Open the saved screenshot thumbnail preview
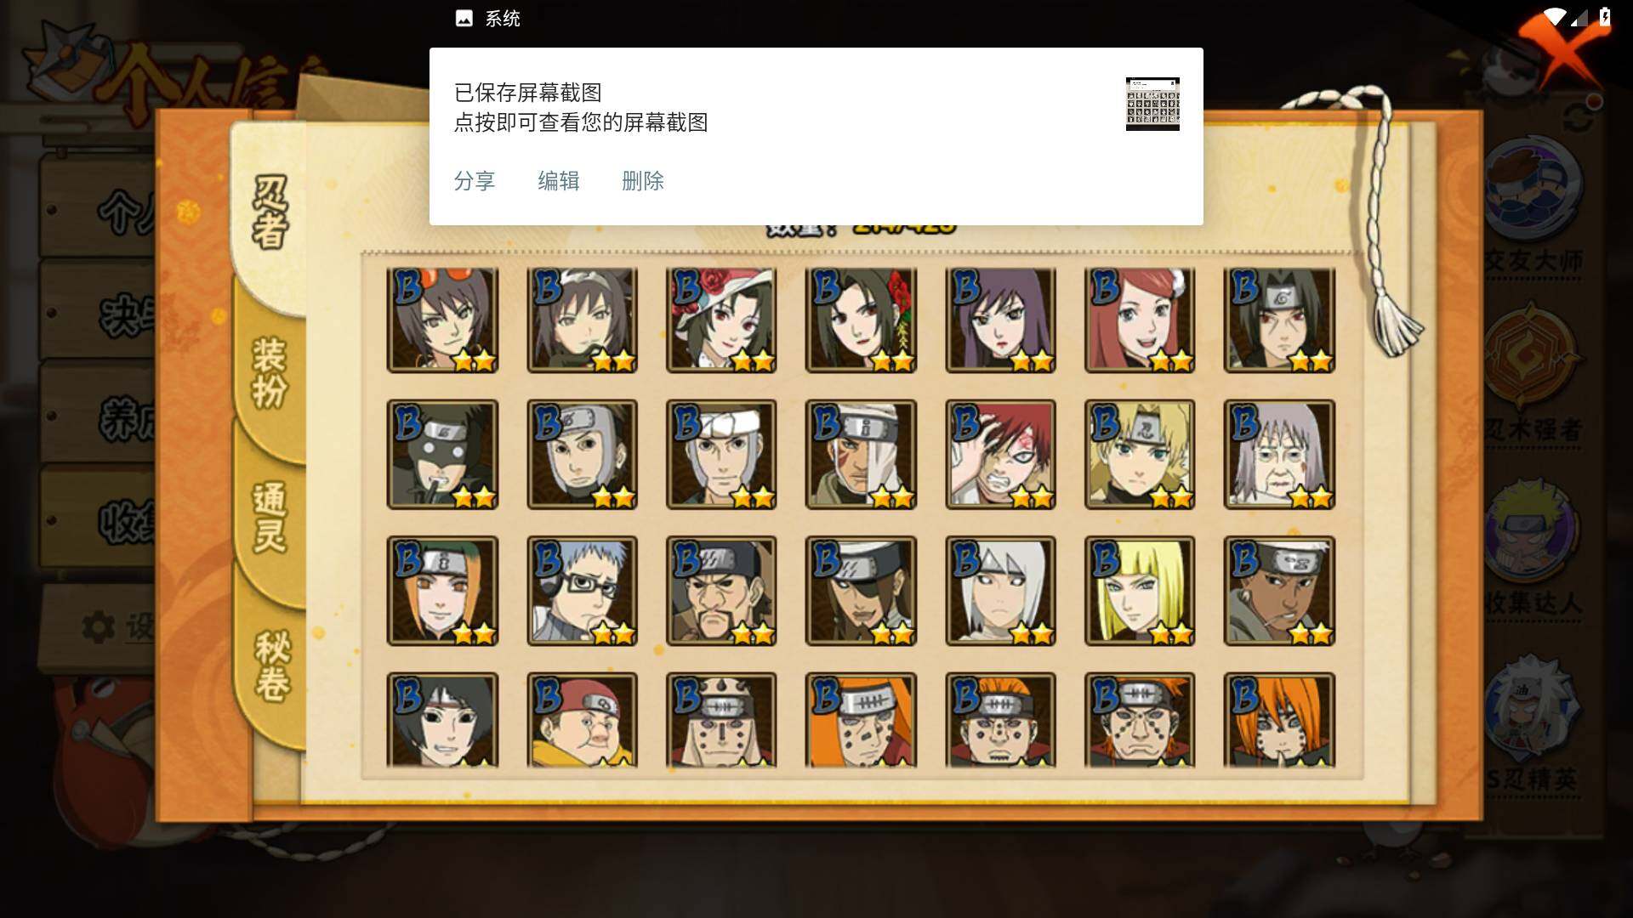The height and width of the screenshot is (918, 1633). click(1152, 104)
